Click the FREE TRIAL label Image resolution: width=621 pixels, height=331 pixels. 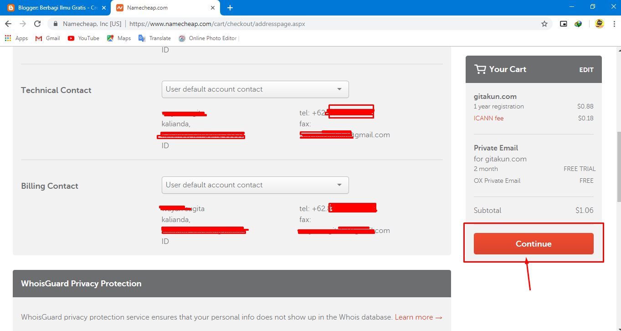(x=580, y=169)
